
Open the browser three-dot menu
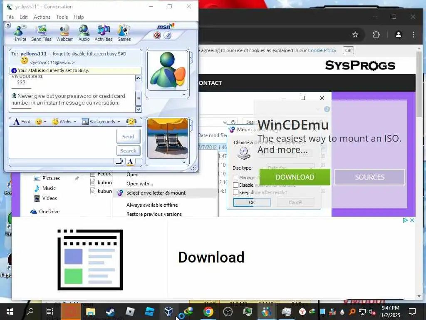(x=413, y=35)
